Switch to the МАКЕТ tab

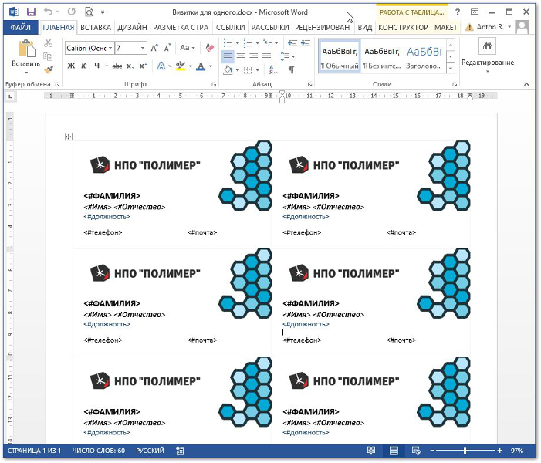click(x=446, y=27)
